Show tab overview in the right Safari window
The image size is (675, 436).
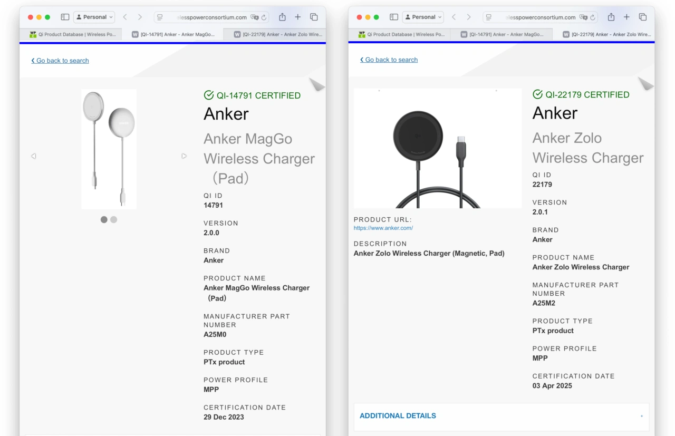(x=642, y=17)
